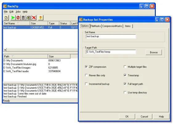Viewport: 173px width, 124px height.
Task: Click the upper Size column header
Action: (x=39, y=23)
